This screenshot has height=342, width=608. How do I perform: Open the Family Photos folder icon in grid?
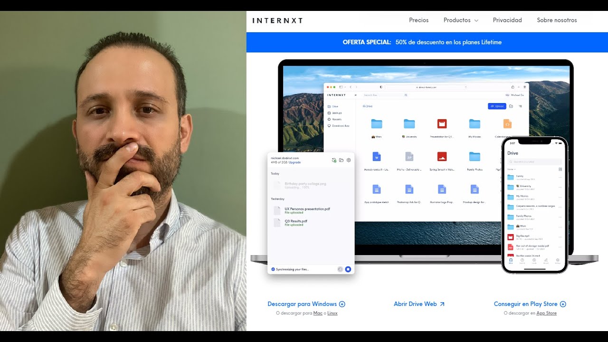click(x=475, y=157)
